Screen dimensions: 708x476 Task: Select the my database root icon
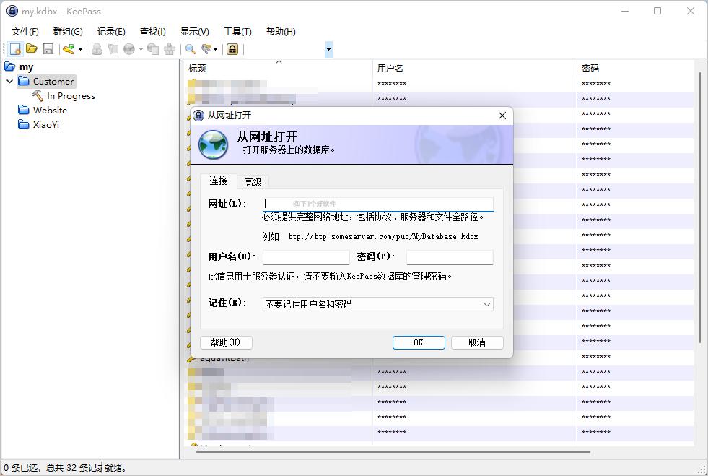pyautogui.click(x=12, y=66)
